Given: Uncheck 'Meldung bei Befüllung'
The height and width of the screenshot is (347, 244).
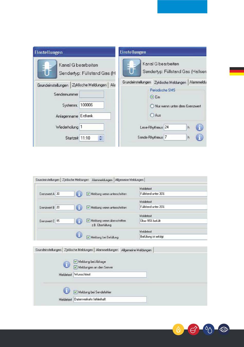Looking at the screenshot, I should (x=88, y=237).
